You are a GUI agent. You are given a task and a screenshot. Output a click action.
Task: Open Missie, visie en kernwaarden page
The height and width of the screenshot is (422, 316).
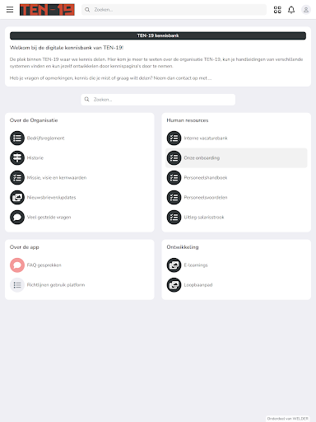click(57, 178)
